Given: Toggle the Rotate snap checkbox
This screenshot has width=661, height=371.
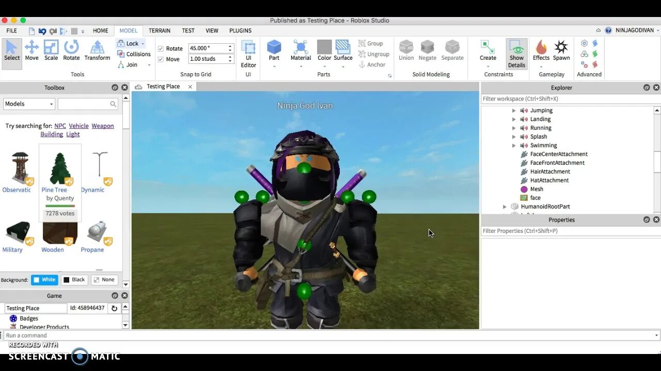Looking at the screenshot, I should 161,48.
